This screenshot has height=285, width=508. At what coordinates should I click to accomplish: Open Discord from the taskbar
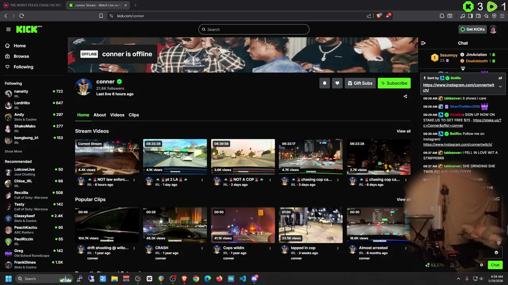point(254,279)
